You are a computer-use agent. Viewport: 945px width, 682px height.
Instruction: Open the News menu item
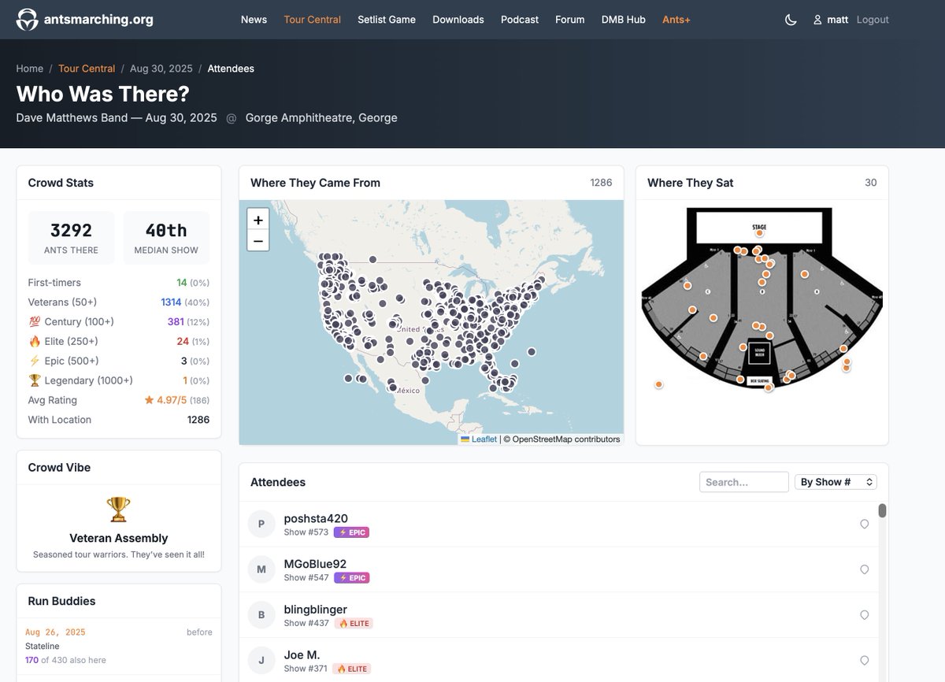click(254, 20)
